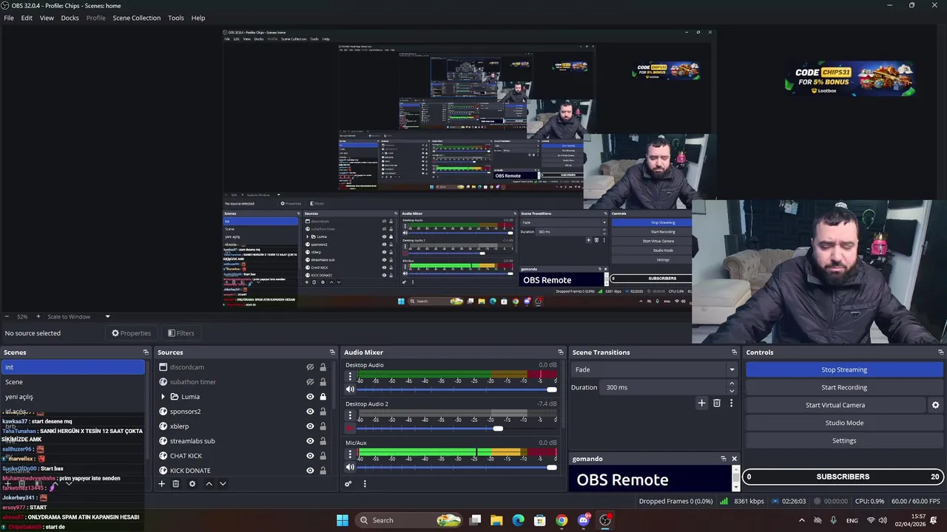This screenshot has height=532, width=947.
Task: Open the Edit menu
Action: tap(27, 18)
